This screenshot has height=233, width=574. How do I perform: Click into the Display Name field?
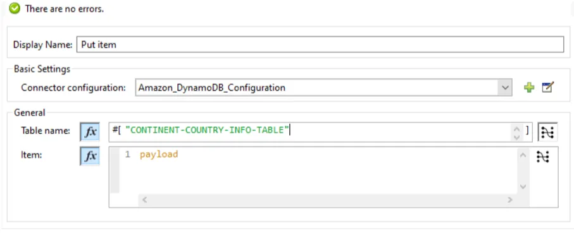pyautogui.click(x=320, y=45)
